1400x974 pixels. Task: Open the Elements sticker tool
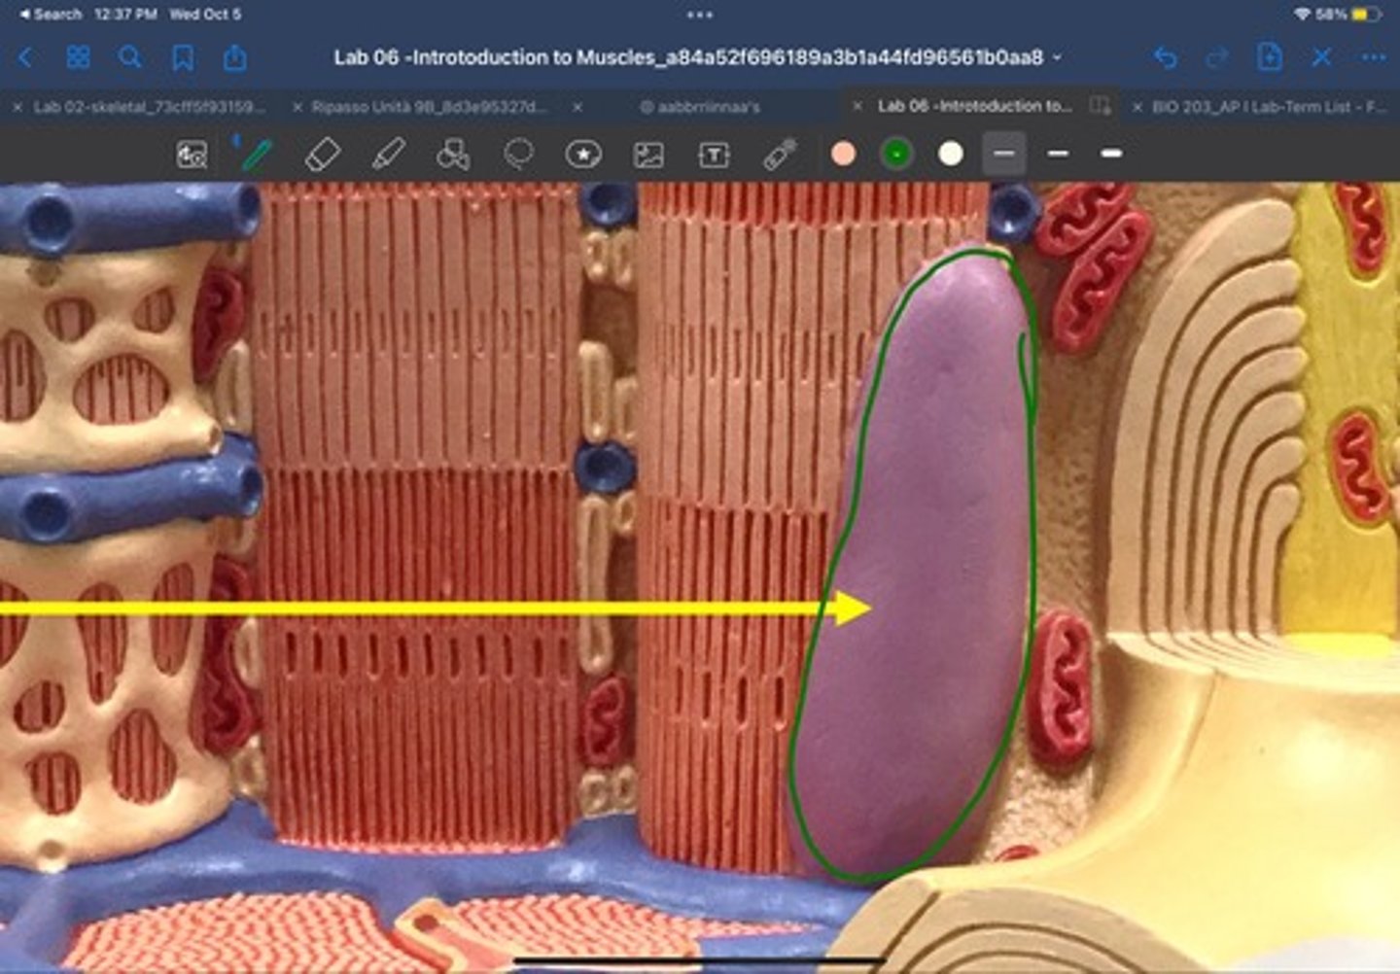(x=583, y=154)
